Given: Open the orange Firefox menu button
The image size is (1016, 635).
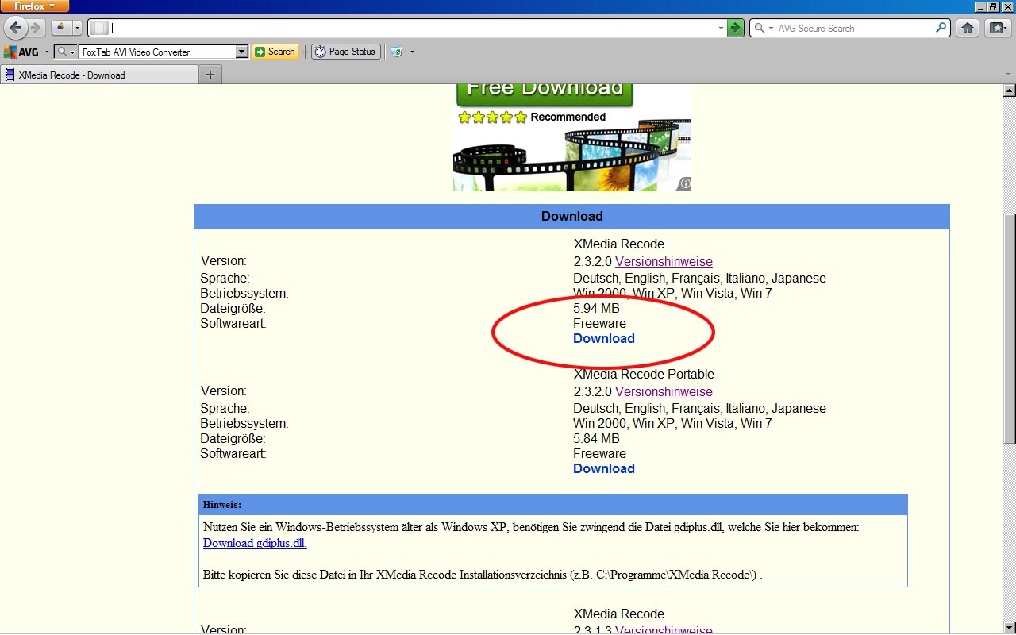Looking at the screenshot, I should pyautogui.click(x=34, y=6).
